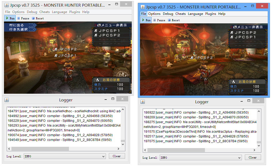The height and width of the screenshot is (168, 272).
Task: Click the Java icon in the left Logger title bar
Action: [7, 100]
